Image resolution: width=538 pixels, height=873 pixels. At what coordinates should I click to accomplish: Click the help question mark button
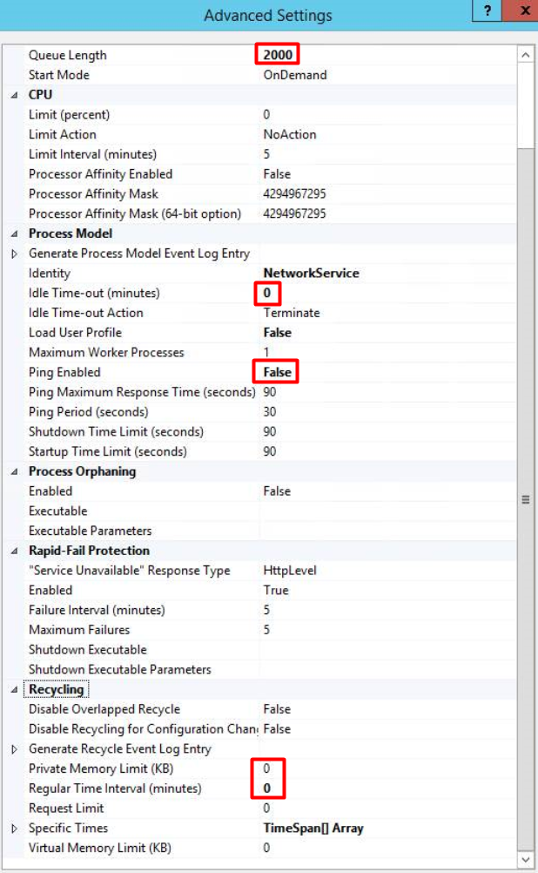pyautogui.click(x=487, y=10)
